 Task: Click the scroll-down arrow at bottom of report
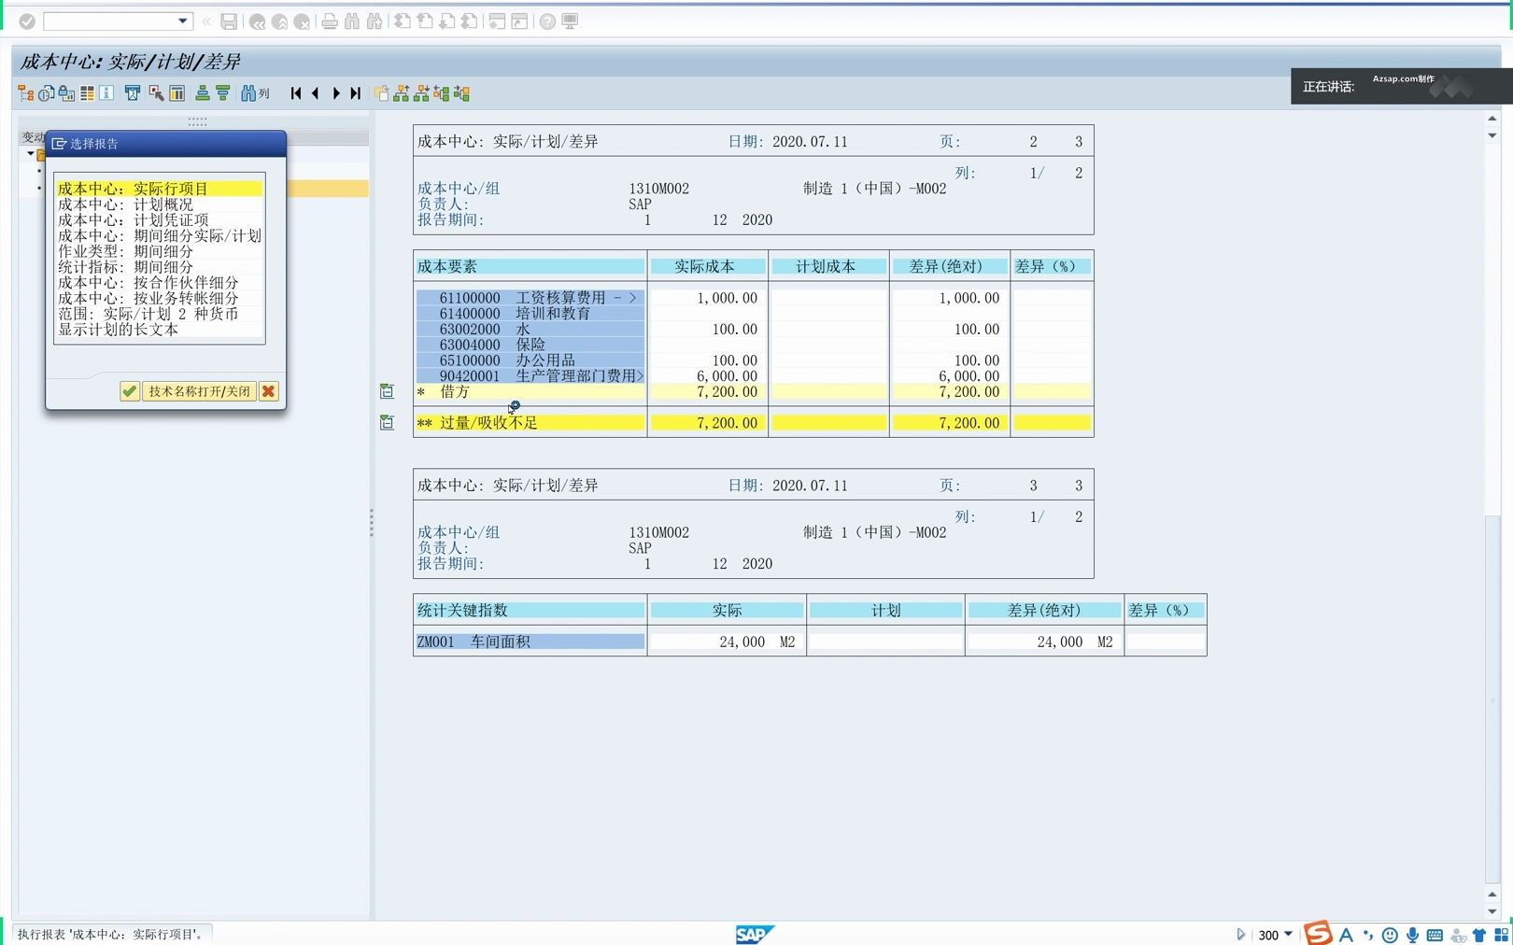pyautogui.click(x=1492, y=911)
